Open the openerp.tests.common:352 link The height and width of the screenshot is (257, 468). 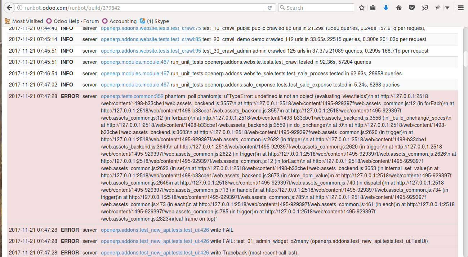click(132, 96)
